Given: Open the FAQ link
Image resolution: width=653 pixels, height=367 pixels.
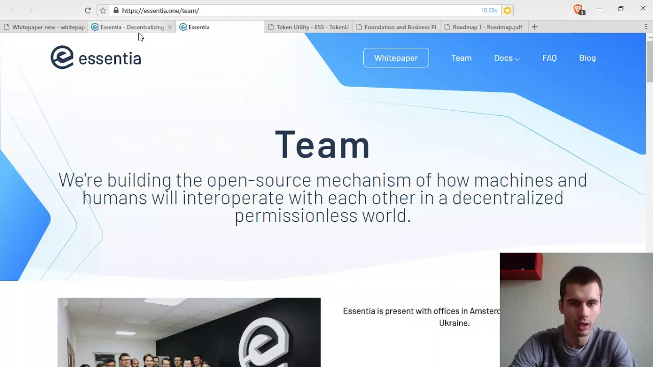Looking at the screenshot, I should point(549,58).
